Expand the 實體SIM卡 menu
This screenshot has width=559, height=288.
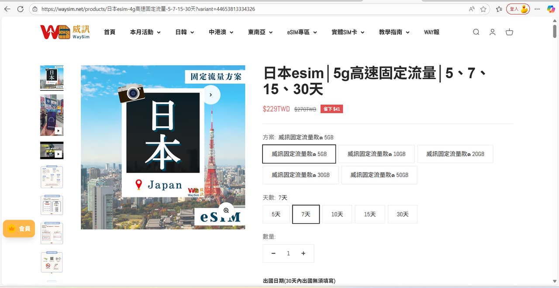348,32
